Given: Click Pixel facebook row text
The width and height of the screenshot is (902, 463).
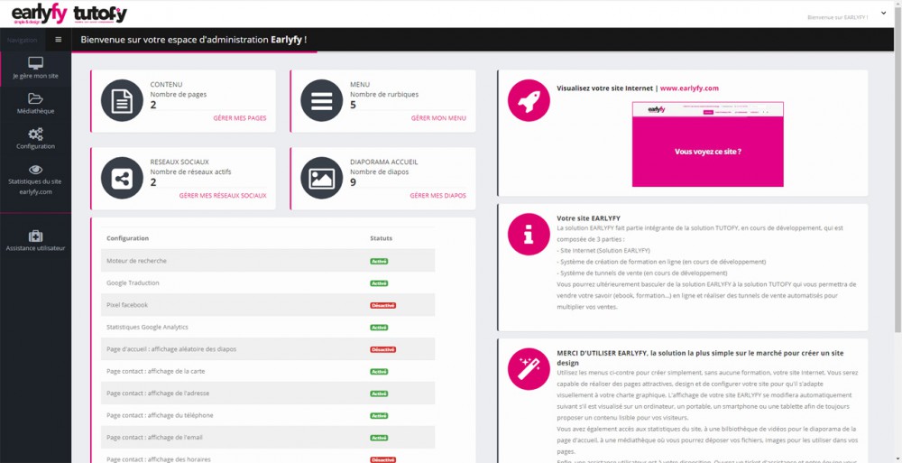Looking at the screenshot, I should pyautogui.click(x=127, y=305).
